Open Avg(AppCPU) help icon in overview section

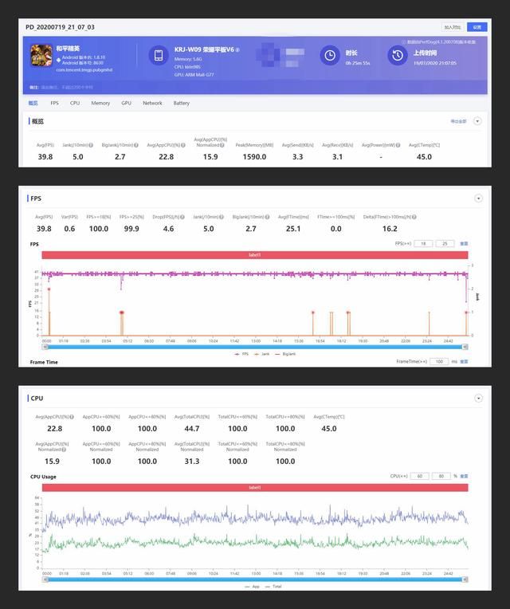coord(182,145)
